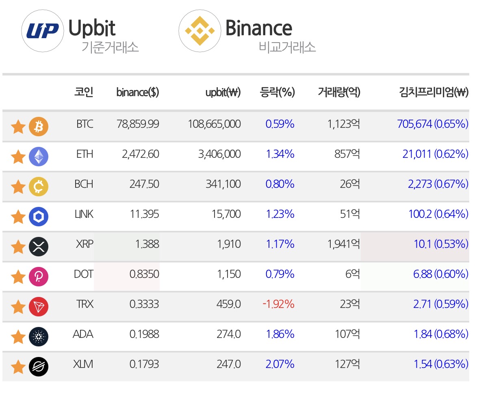Viewport: 479px width, 402px height.
Task: Select the Cardano coin icon
Action: click(39, 336)
